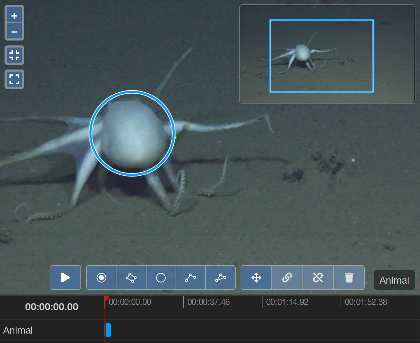The width and height of the screenshot is (420, 343).
Task: Click the Animal label indicator
Action: [x=394, y=280]
